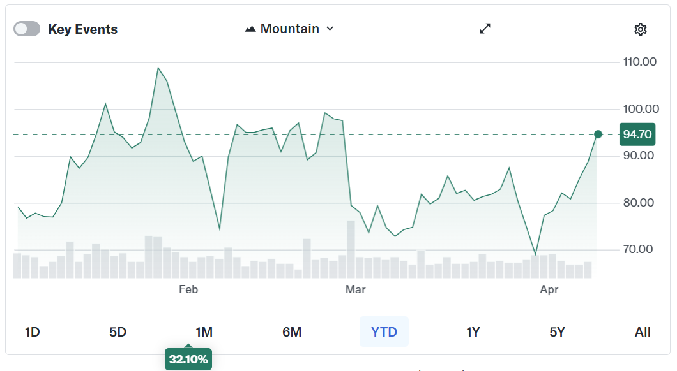Toggle Key Events to show annotations
This screenshot has height=371, width=677.
click(26, 29)
